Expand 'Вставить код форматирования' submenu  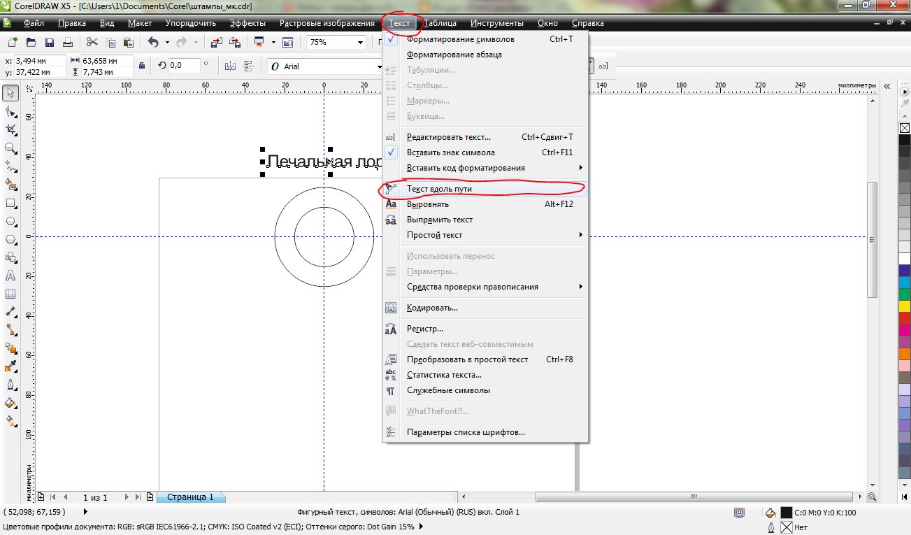[580, 168]
